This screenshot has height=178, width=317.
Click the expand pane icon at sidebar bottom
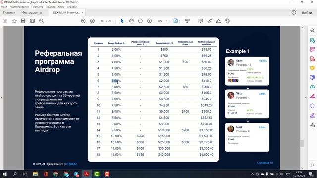click(x=313, y=165)
